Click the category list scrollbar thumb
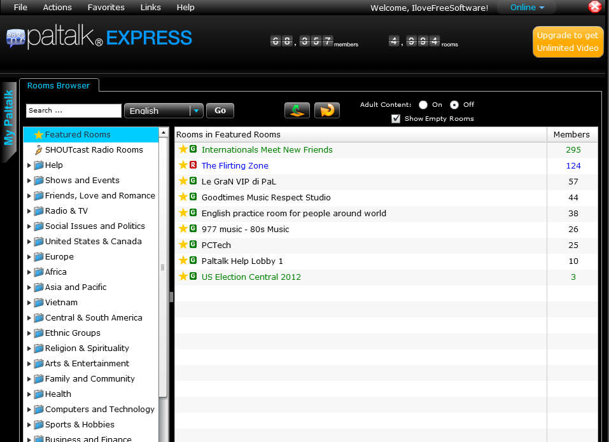This screenshot has height=442, width=609. [x=163, y=267]
